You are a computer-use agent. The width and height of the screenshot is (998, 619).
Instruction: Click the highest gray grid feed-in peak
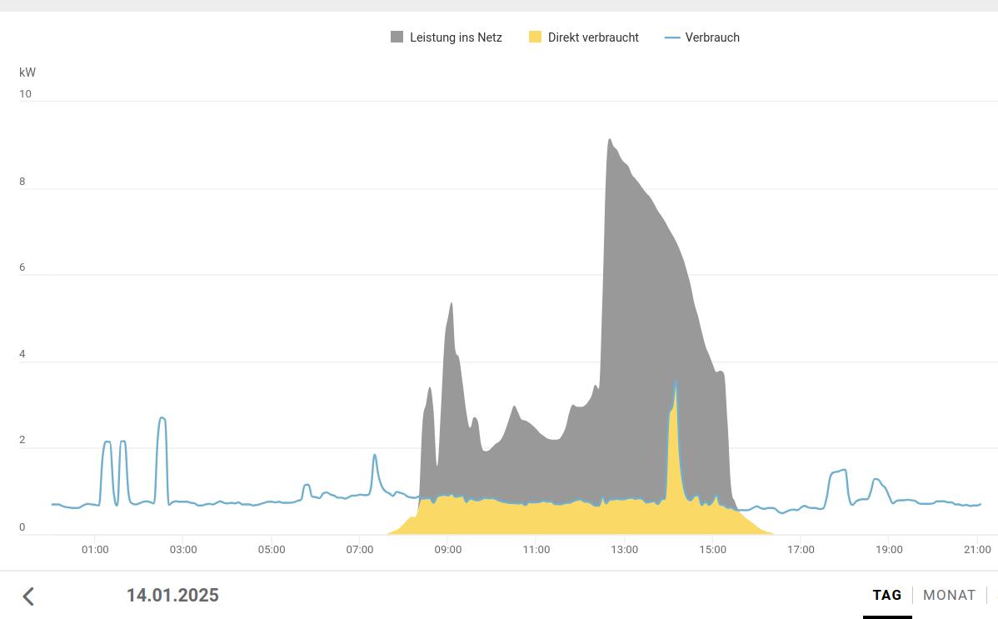click(610, 142)
